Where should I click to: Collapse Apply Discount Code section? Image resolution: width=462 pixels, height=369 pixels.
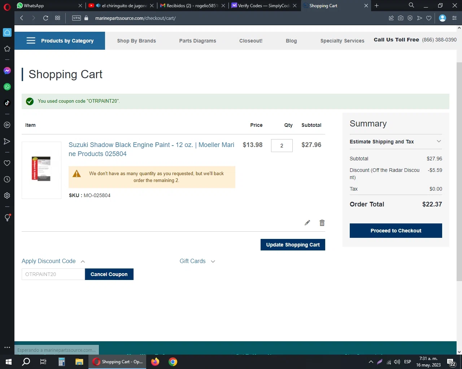tap(53, 261)
